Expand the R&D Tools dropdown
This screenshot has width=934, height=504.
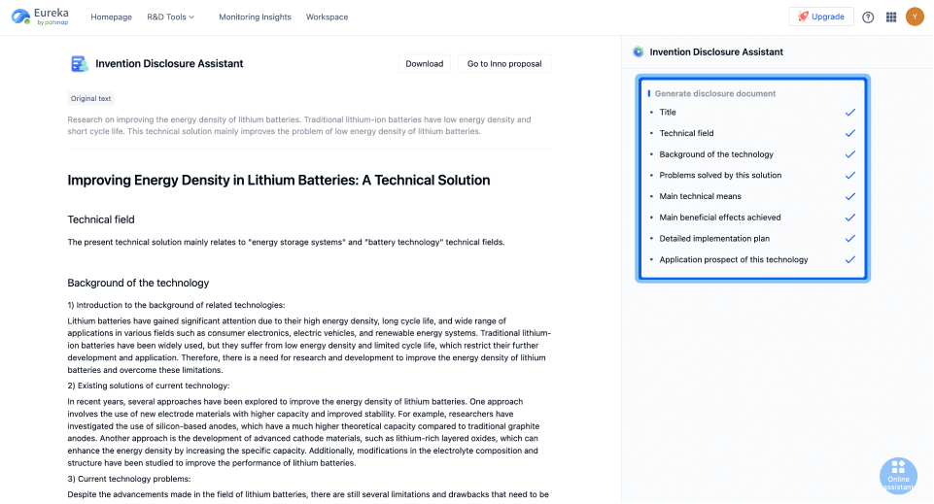[x=170, y=17]
